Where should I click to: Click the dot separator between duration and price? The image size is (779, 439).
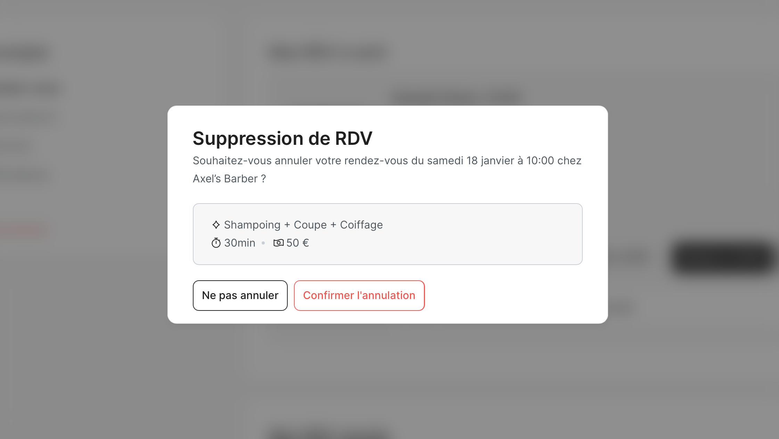coord(263,243)
